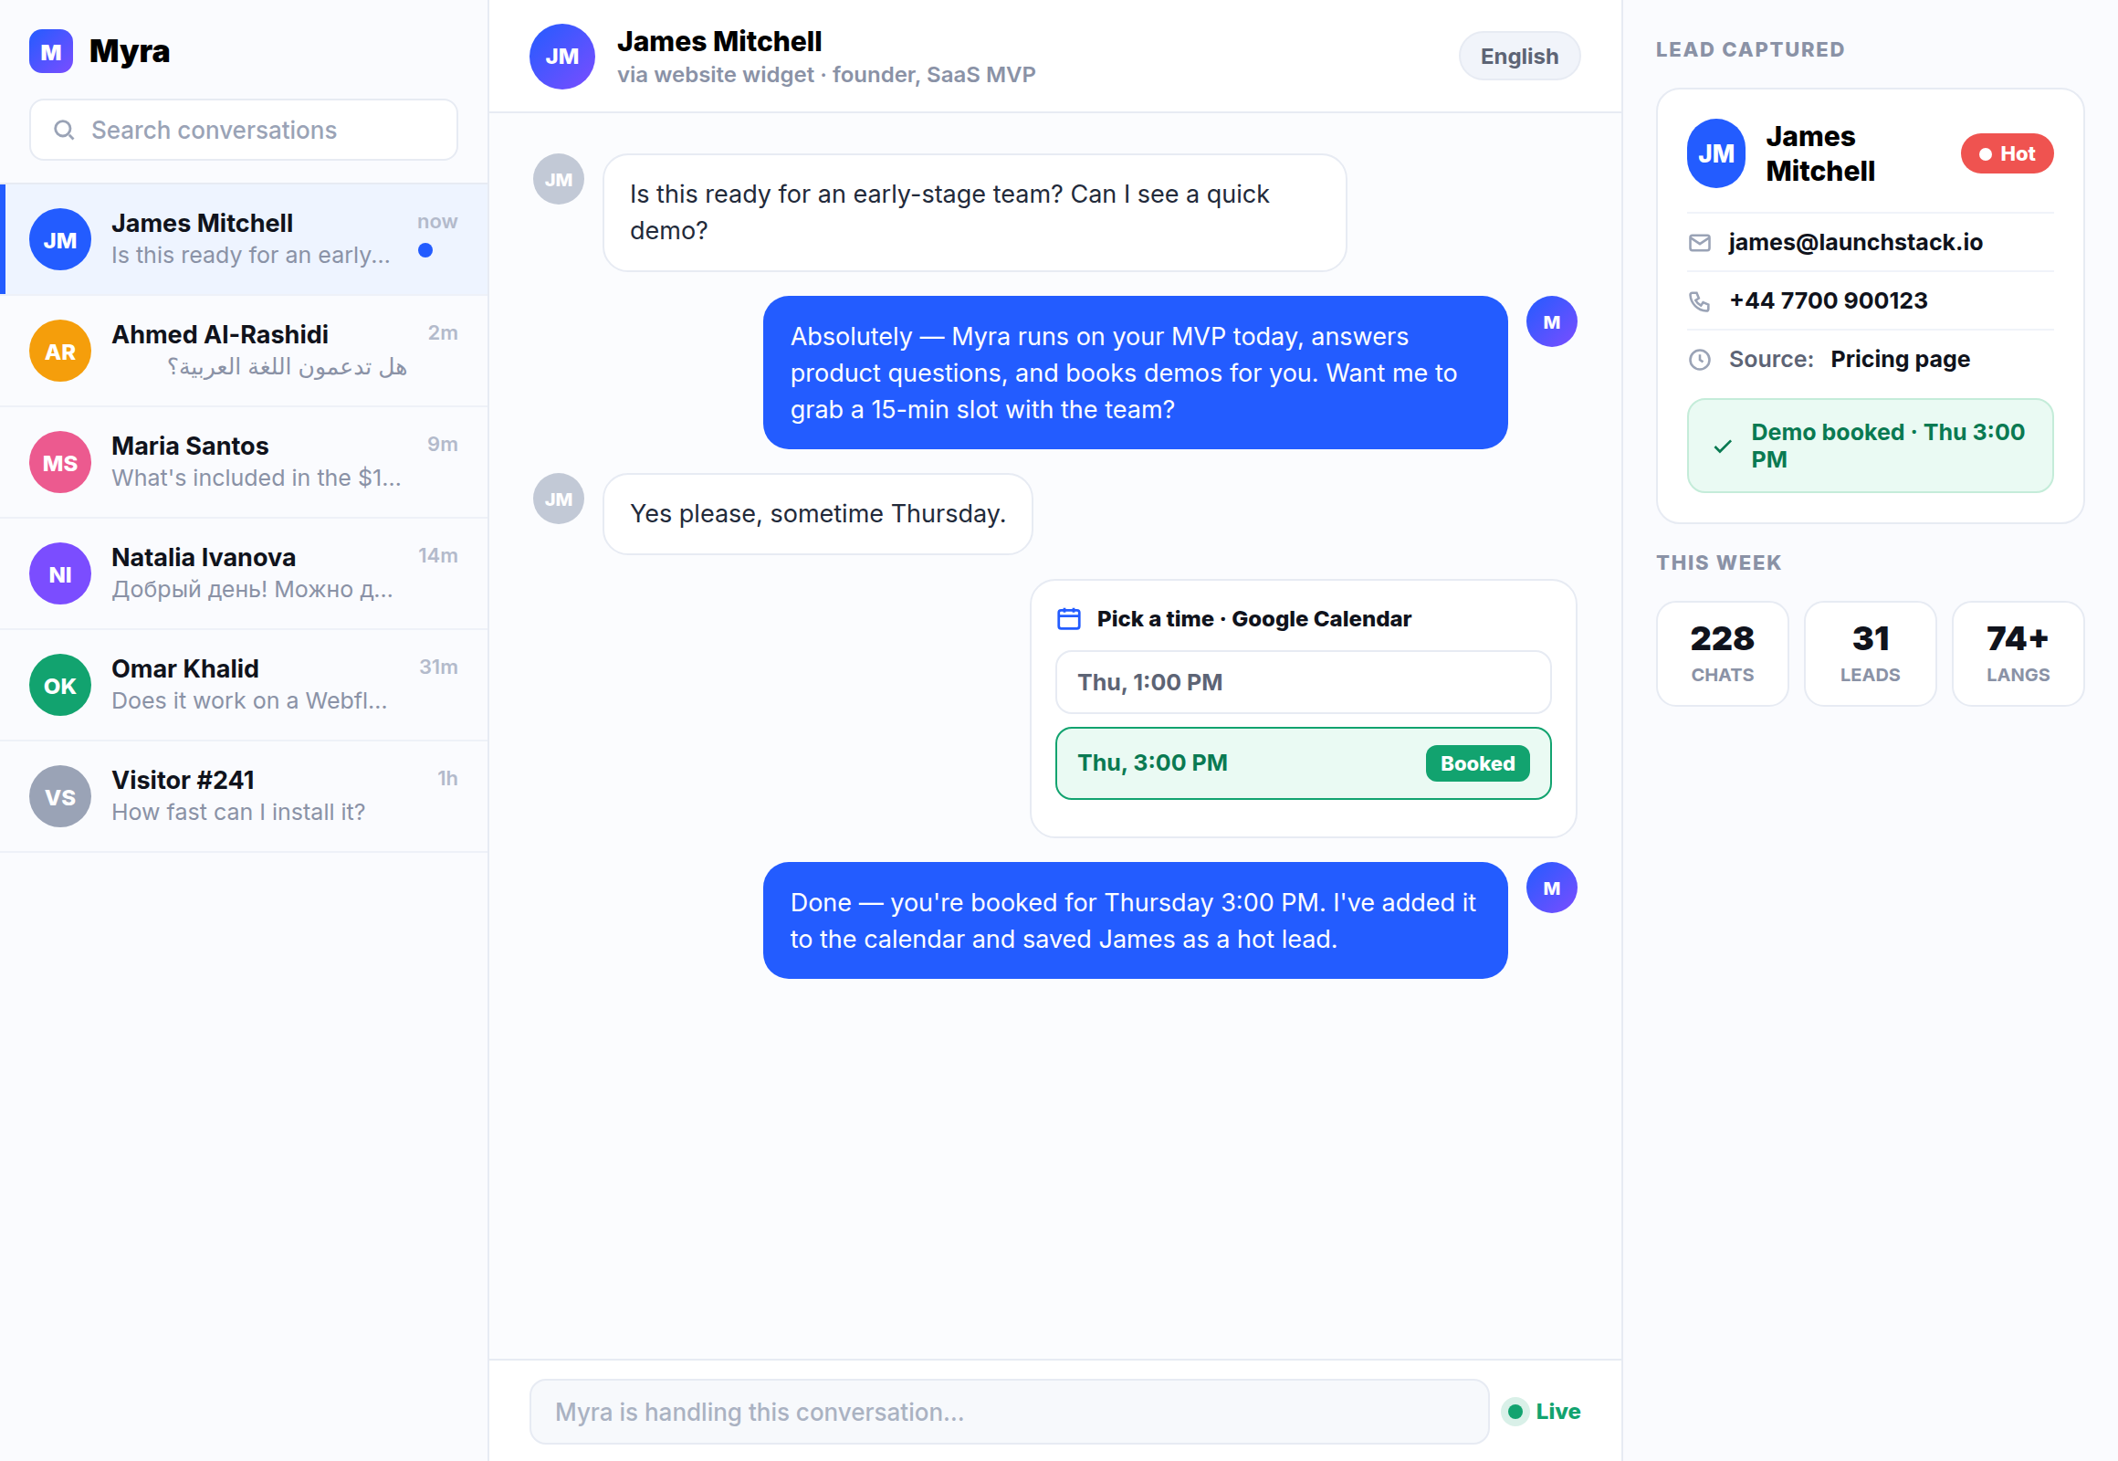The image size is (2118, 1461).
Task: Click the 74+ Langs stat card
Action: coord(2018,654)
